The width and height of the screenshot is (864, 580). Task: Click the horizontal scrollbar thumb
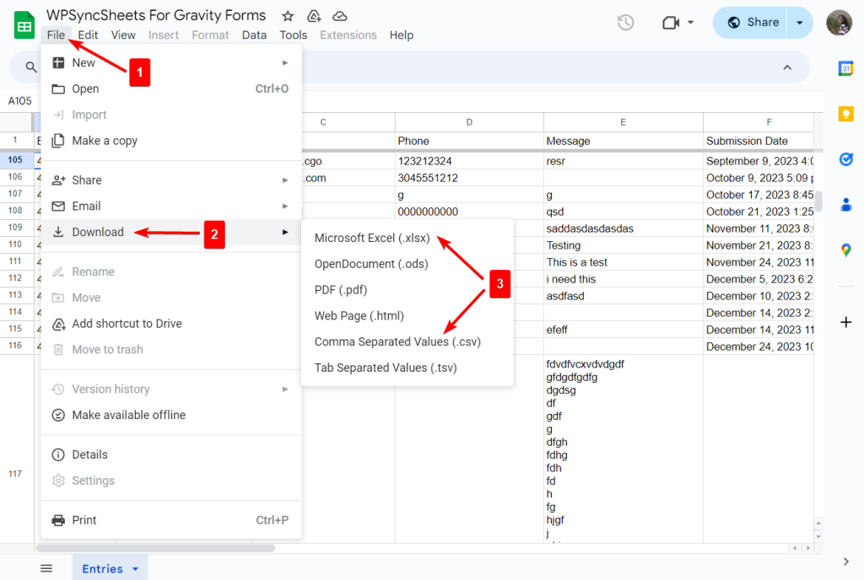tap(155, 548)
